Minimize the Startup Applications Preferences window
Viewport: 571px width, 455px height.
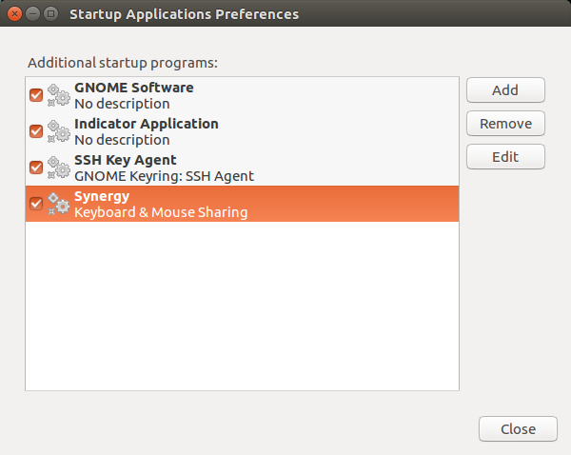click(x=32, y=14)
